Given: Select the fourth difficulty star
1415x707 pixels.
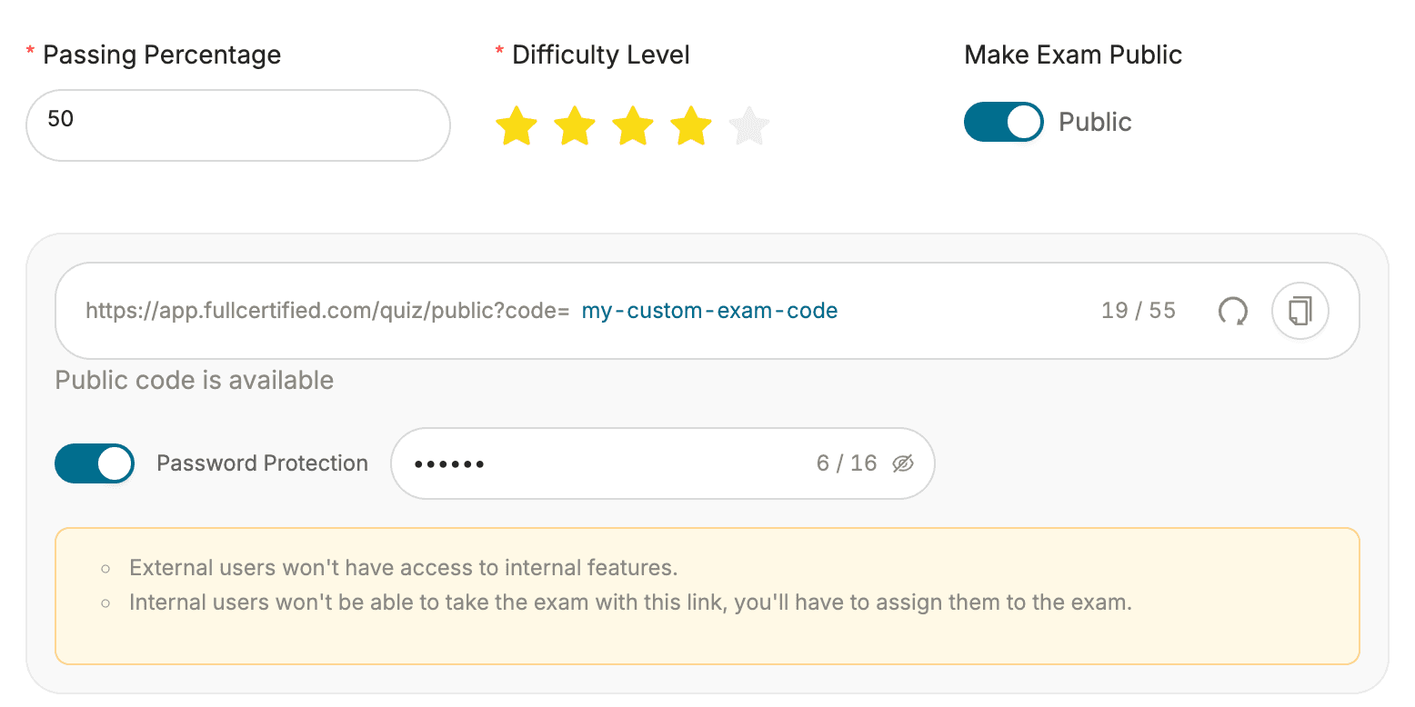Looking at the screenshot, I should point(691,126).
